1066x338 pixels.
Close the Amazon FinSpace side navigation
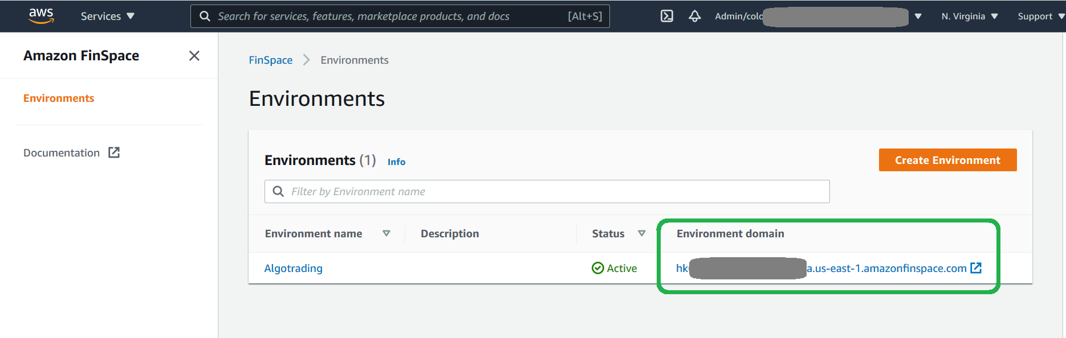tap(194, 56)
